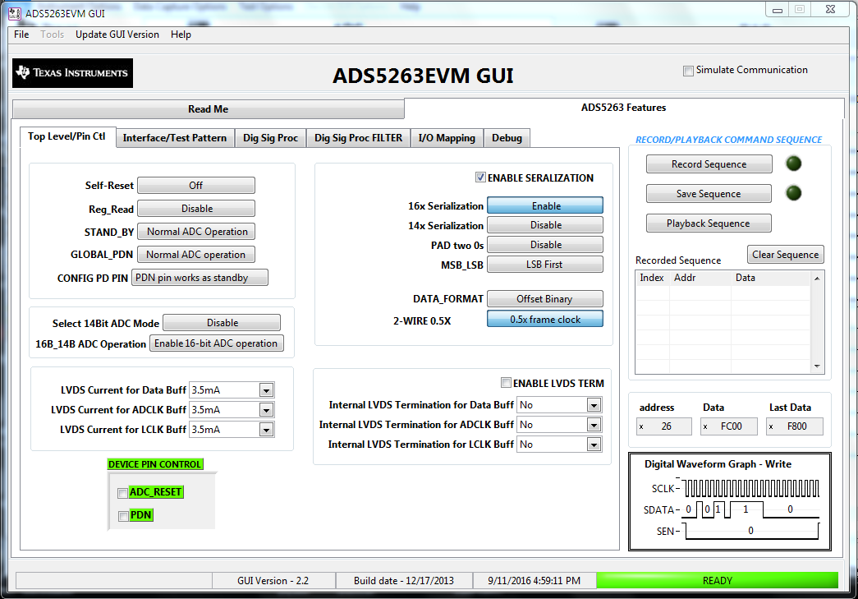Click the Data field showing FC00
This screenshot has width=858, height=599.
click(729, 426)
